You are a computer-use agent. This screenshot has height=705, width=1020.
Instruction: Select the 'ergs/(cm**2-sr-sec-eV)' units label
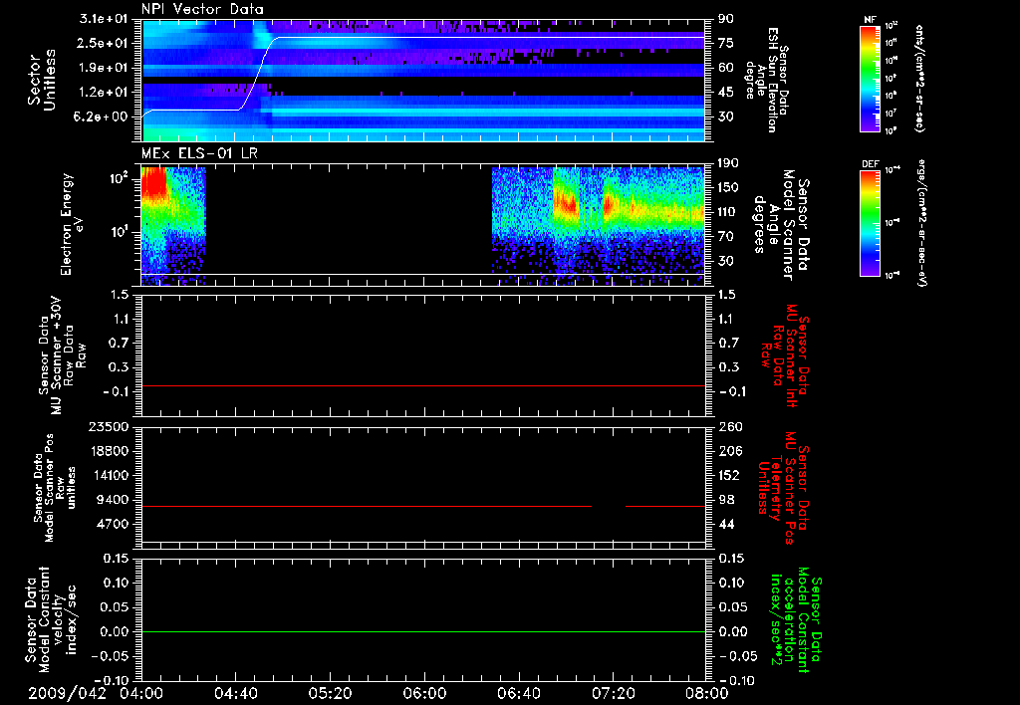(921, 224)
